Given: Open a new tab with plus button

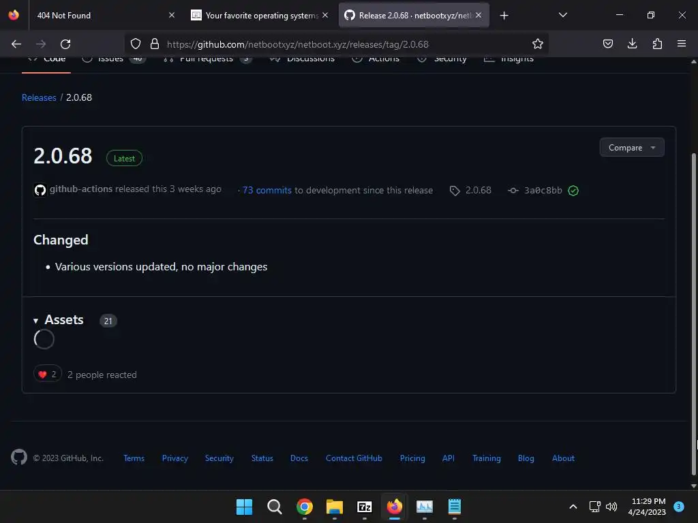Looking at the screenshot, I should [x=504, y=16].
